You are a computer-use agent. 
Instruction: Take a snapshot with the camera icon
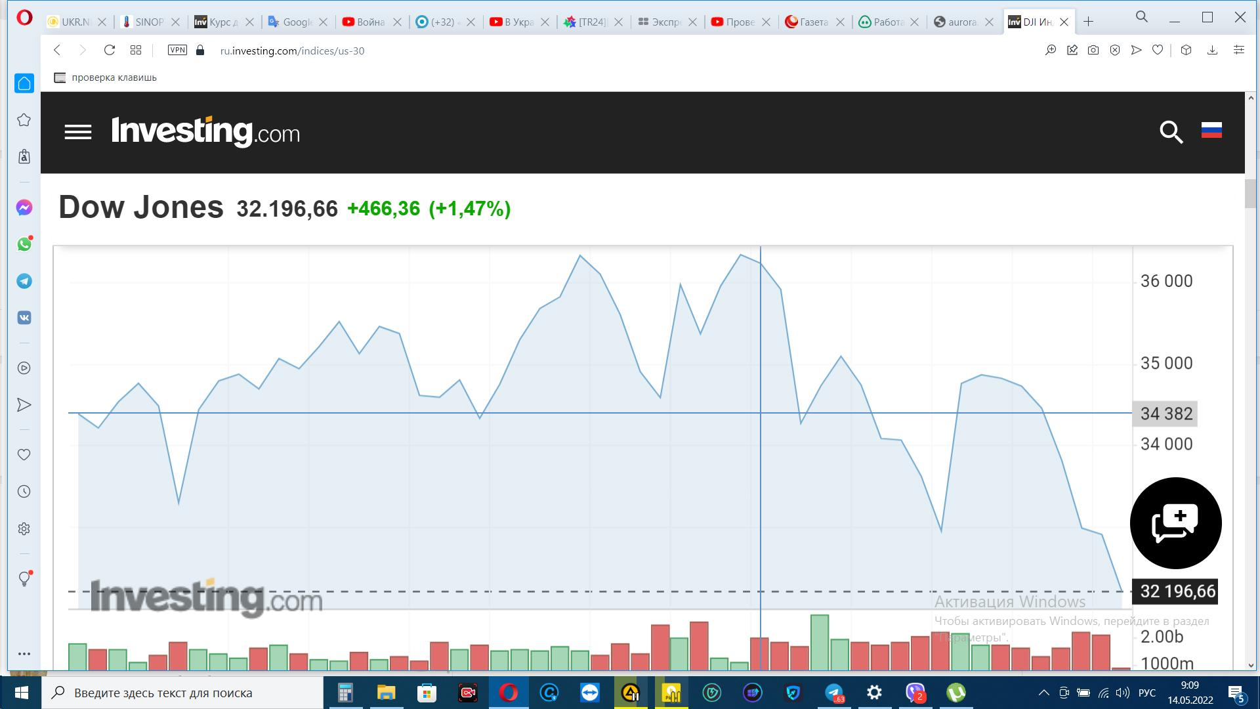tap(1093, 51)
